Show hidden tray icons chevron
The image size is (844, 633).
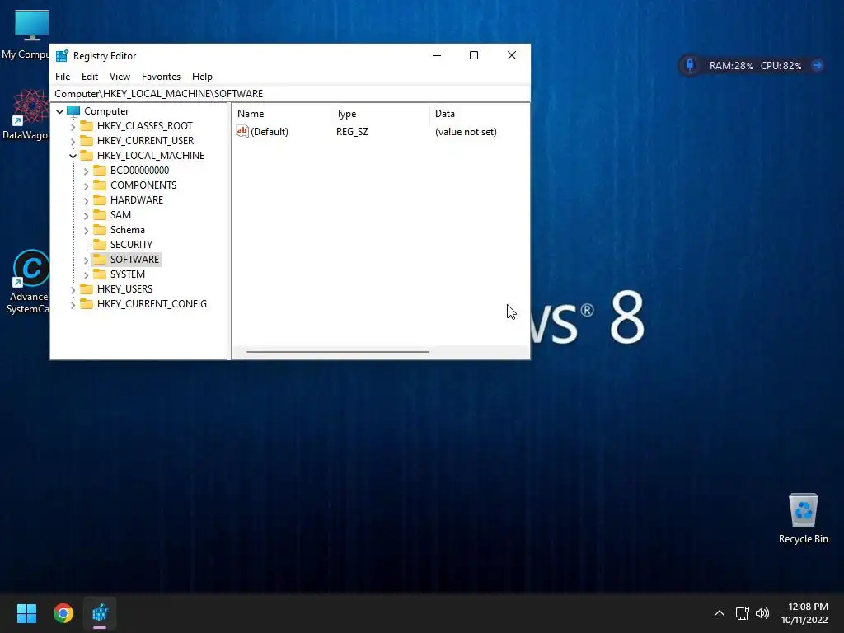[719, 613]
